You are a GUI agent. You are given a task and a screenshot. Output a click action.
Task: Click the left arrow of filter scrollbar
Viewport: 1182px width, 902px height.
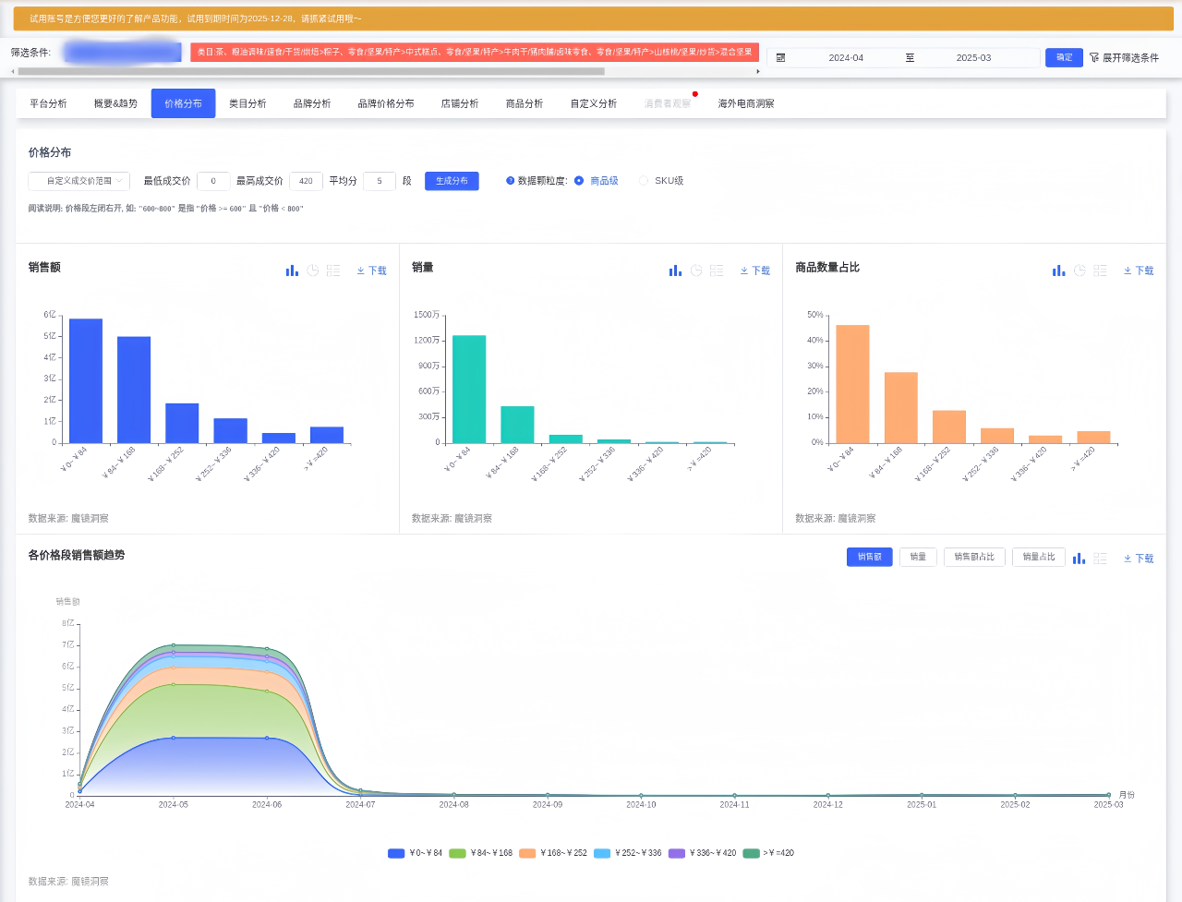(x=13, y=71)
